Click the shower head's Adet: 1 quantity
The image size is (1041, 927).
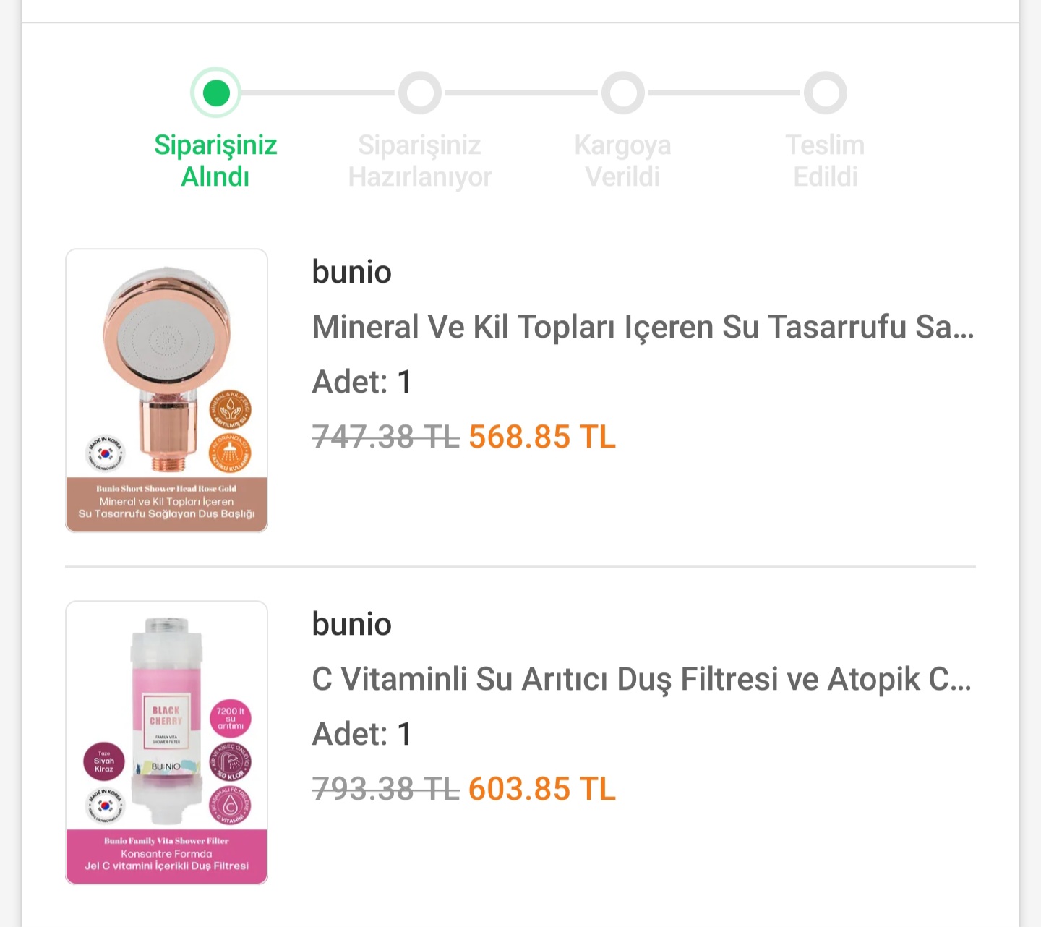tap(362, 382)
